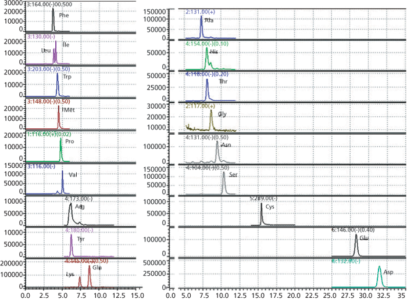Click channel label 1:116.00(+)(0.02)
The image size is (407, 299).
(49, 134)
